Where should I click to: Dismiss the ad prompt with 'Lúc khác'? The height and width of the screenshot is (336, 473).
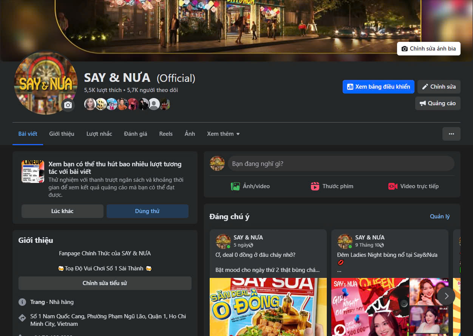(62, 211)
